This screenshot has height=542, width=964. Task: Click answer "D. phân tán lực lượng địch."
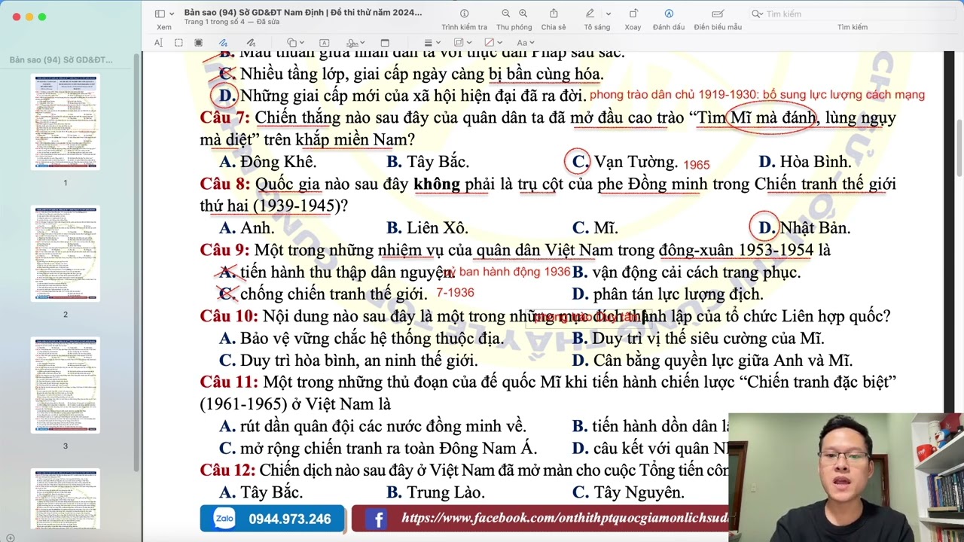click(x=667, y=294)
